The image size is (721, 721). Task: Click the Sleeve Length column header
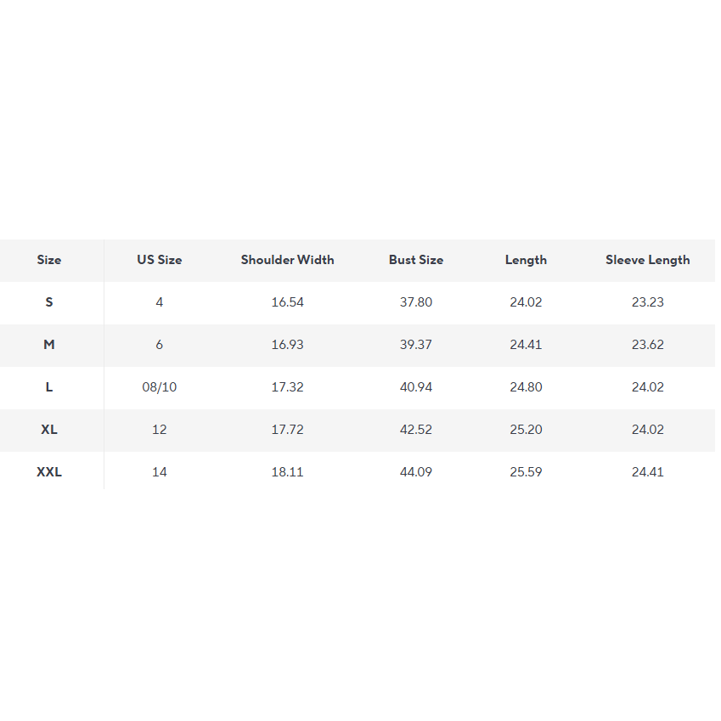pos(647,260)
